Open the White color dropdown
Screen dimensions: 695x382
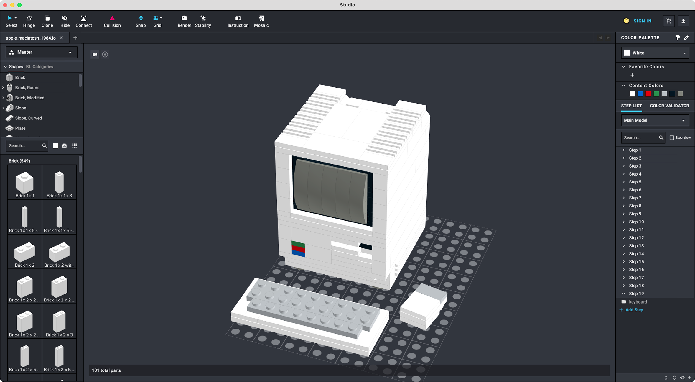click(655, 53)
